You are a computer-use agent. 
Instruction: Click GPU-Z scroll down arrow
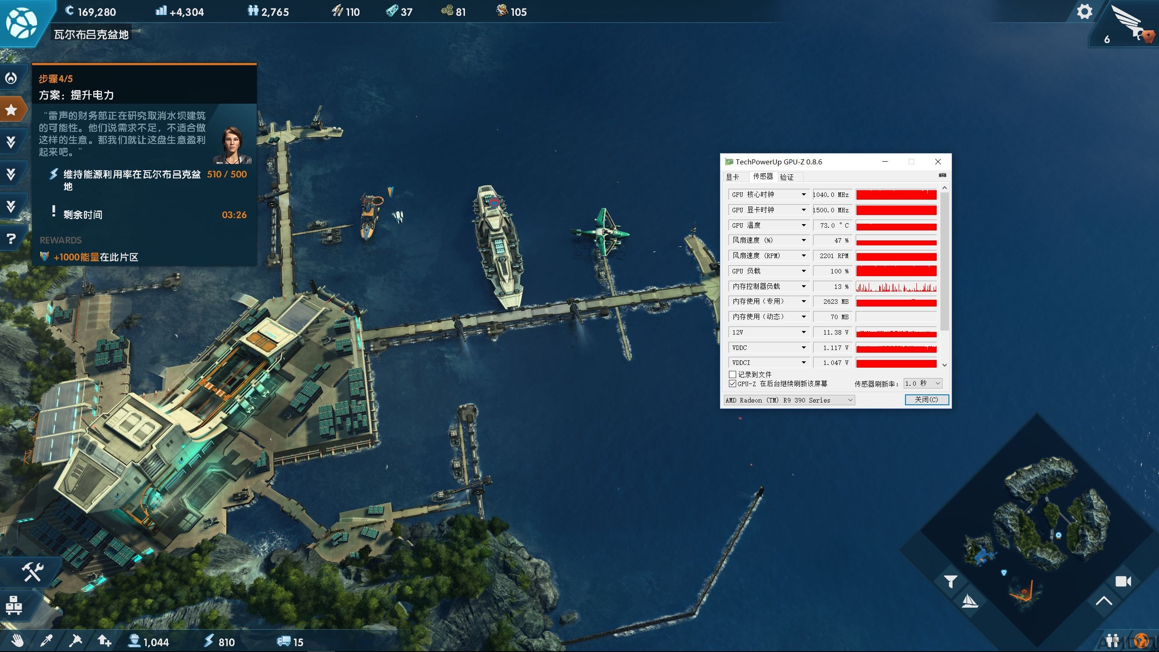point(944,364)
